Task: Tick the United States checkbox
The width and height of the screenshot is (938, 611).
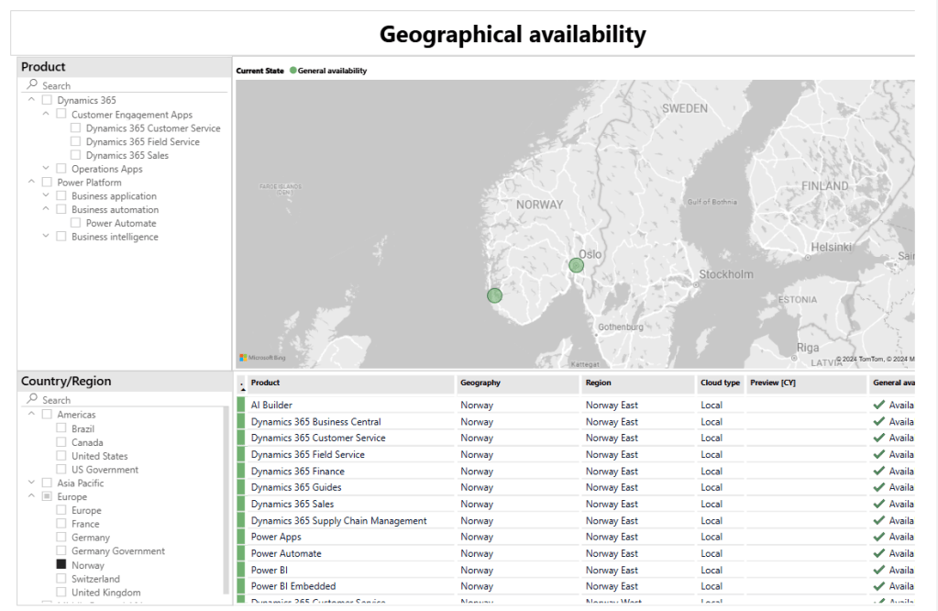Action: coord(61,456)
